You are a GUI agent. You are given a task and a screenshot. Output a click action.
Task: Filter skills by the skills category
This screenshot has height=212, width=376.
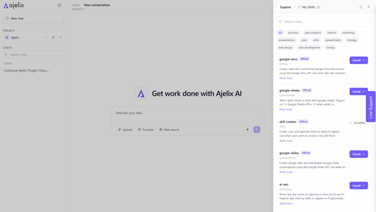pos(316,40)
